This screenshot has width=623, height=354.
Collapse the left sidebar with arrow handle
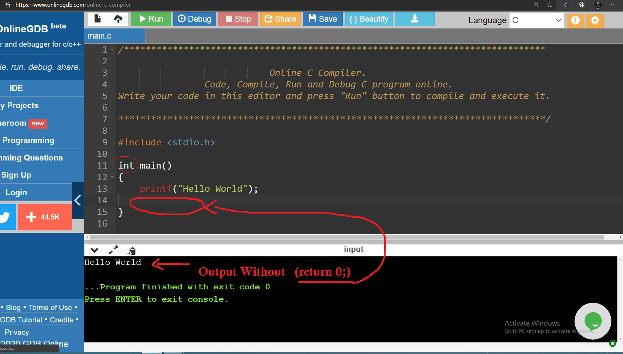[x=78, y=200]
